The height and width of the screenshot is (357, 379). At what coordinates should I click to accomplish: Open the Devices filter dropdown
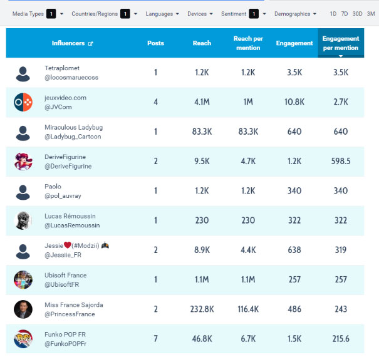pyautogui.click(x=200, y=13)
